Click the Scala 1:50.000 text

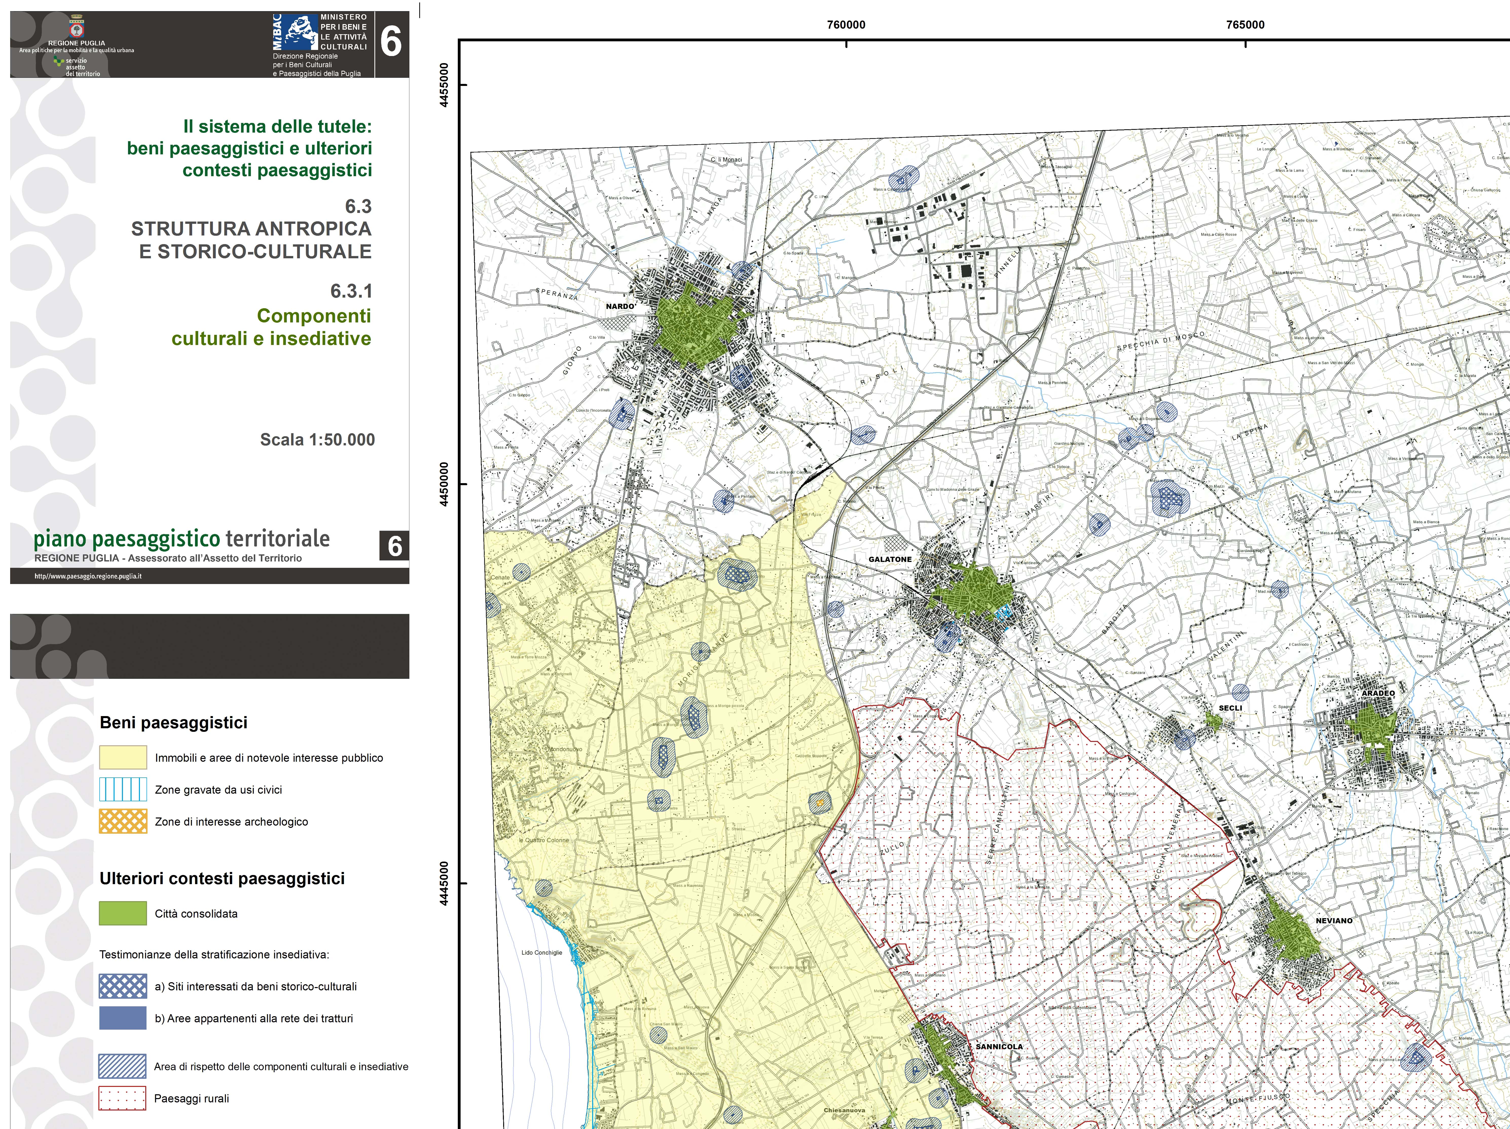click(317, 440)
